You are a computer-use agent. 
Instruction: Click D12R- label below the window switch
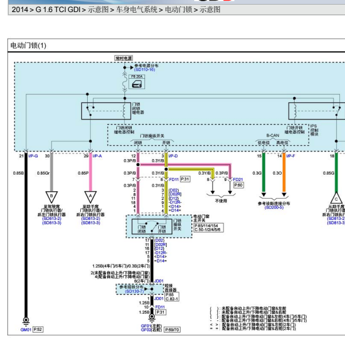click(160, 253)
